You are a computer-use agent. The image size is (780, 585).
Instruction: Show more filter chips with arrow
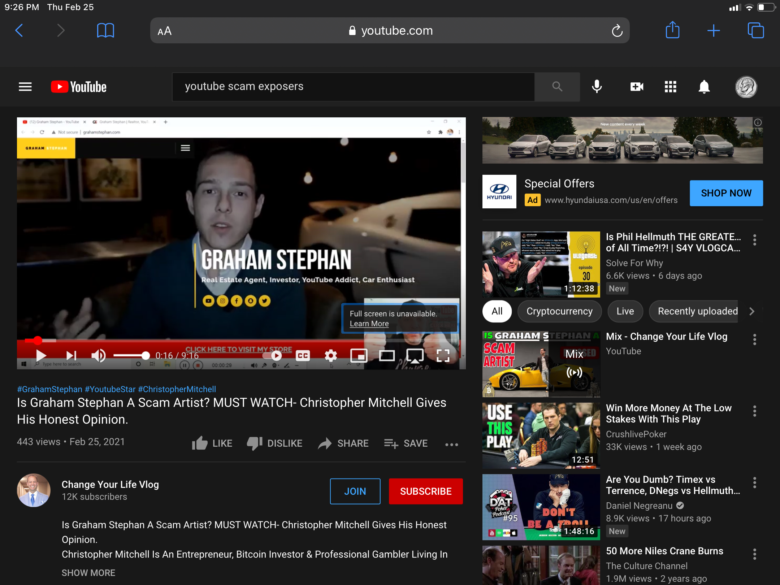752,311
